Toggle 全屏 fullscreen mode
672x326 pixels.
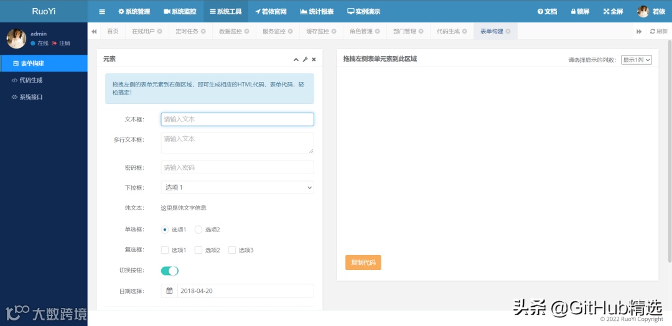(x=614, y=12)
